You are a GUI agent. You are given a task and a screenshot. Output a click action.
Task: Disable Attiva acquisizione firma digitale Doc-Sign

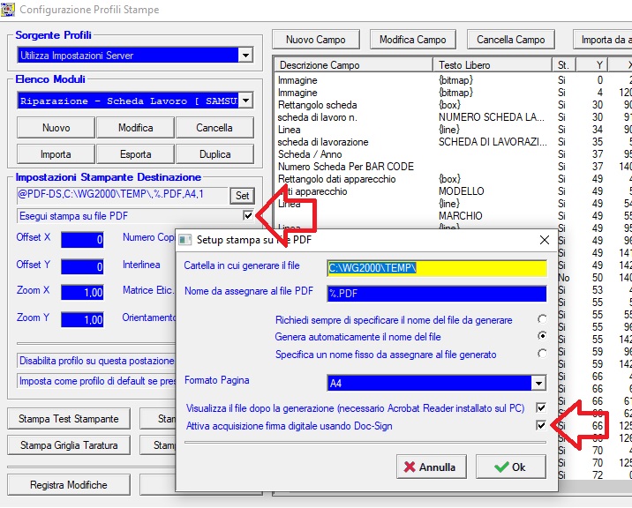[x=541, y=426]
